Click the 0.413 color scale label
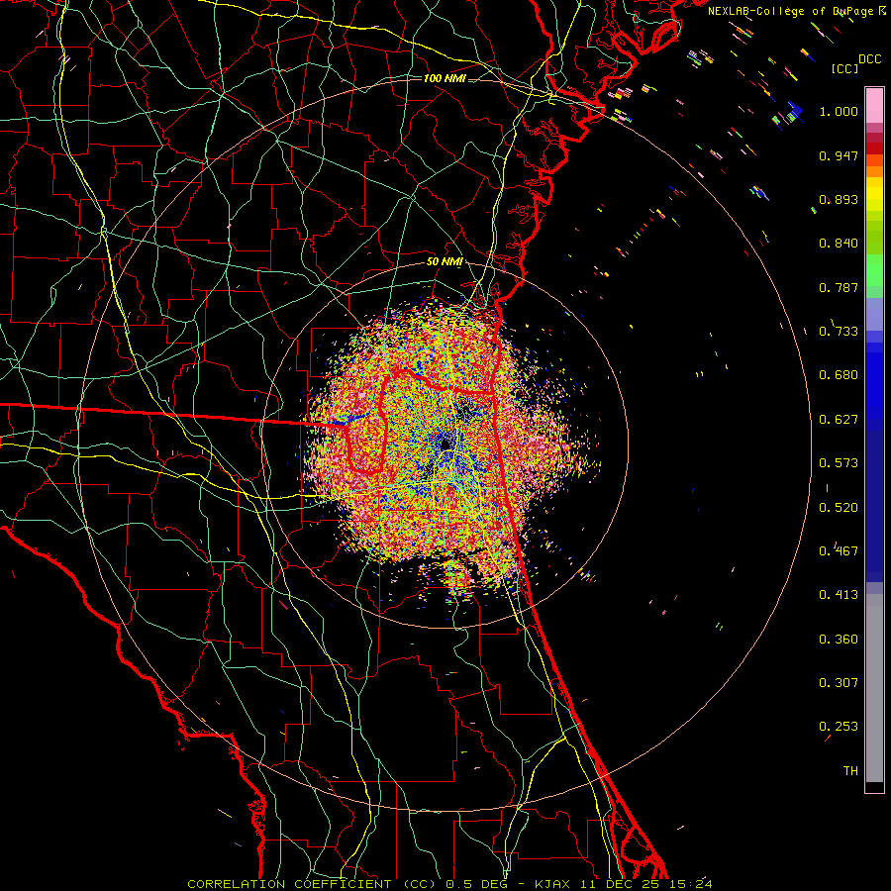891x891 pixels. [839, 595]
